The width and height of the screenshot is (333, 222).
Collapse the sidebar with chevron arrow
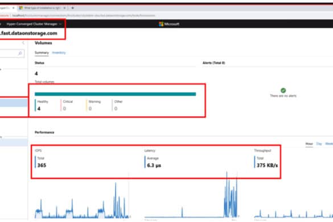pos(23,43)
